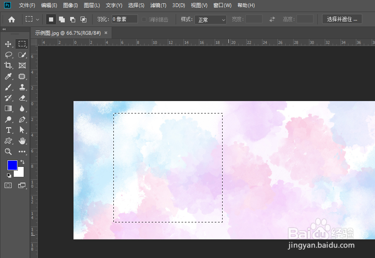
Task: Open the 视图(V) menu
Action: coord(199,5)
